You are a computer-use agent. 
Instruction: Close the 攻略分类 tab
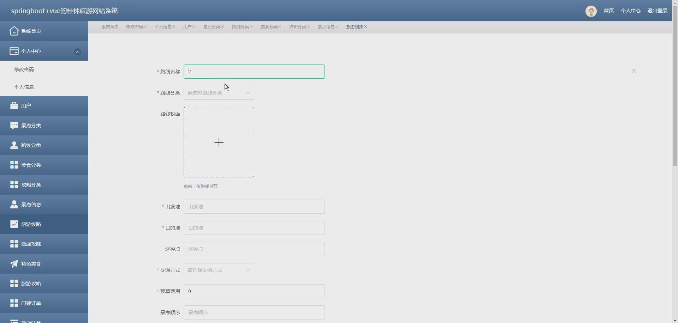(308, 27)
